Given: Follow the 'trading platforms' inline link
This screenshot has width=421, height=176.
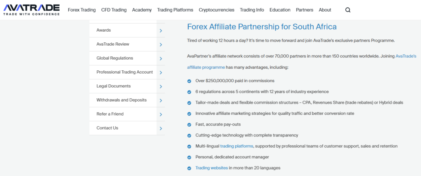Looking at the screenshot, I should coord(236,146).
